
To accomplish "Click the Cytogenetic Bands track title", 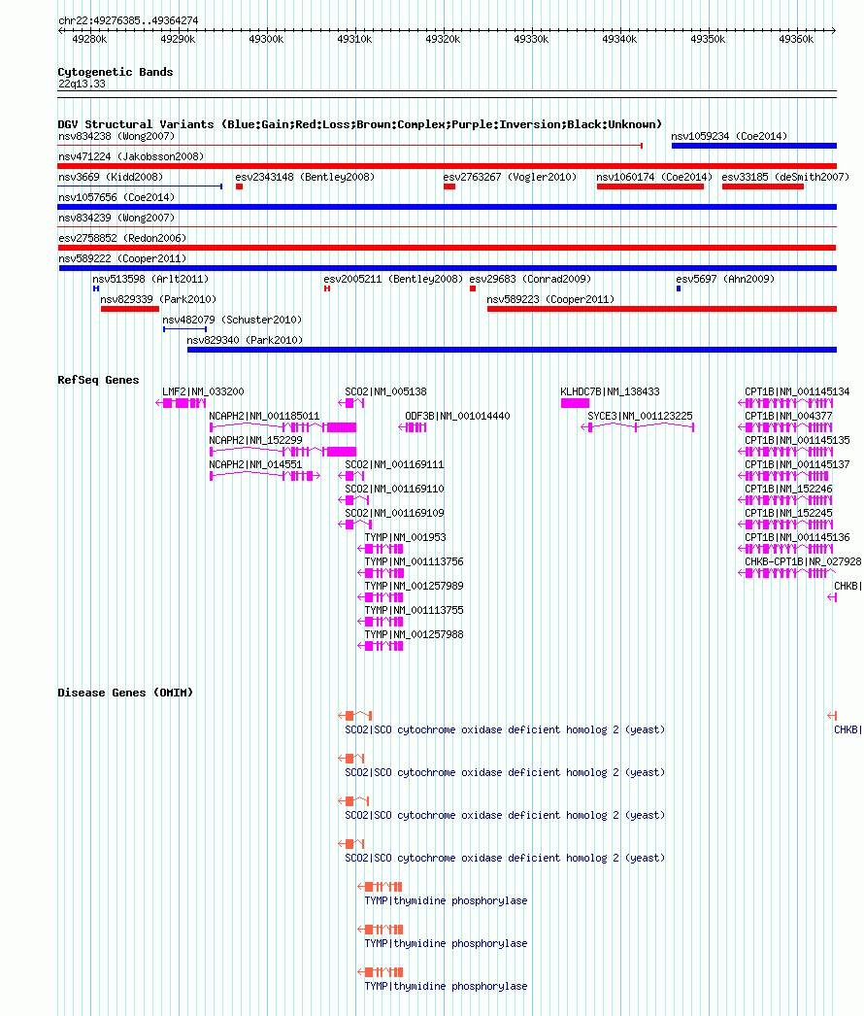I will click(116, 72).
